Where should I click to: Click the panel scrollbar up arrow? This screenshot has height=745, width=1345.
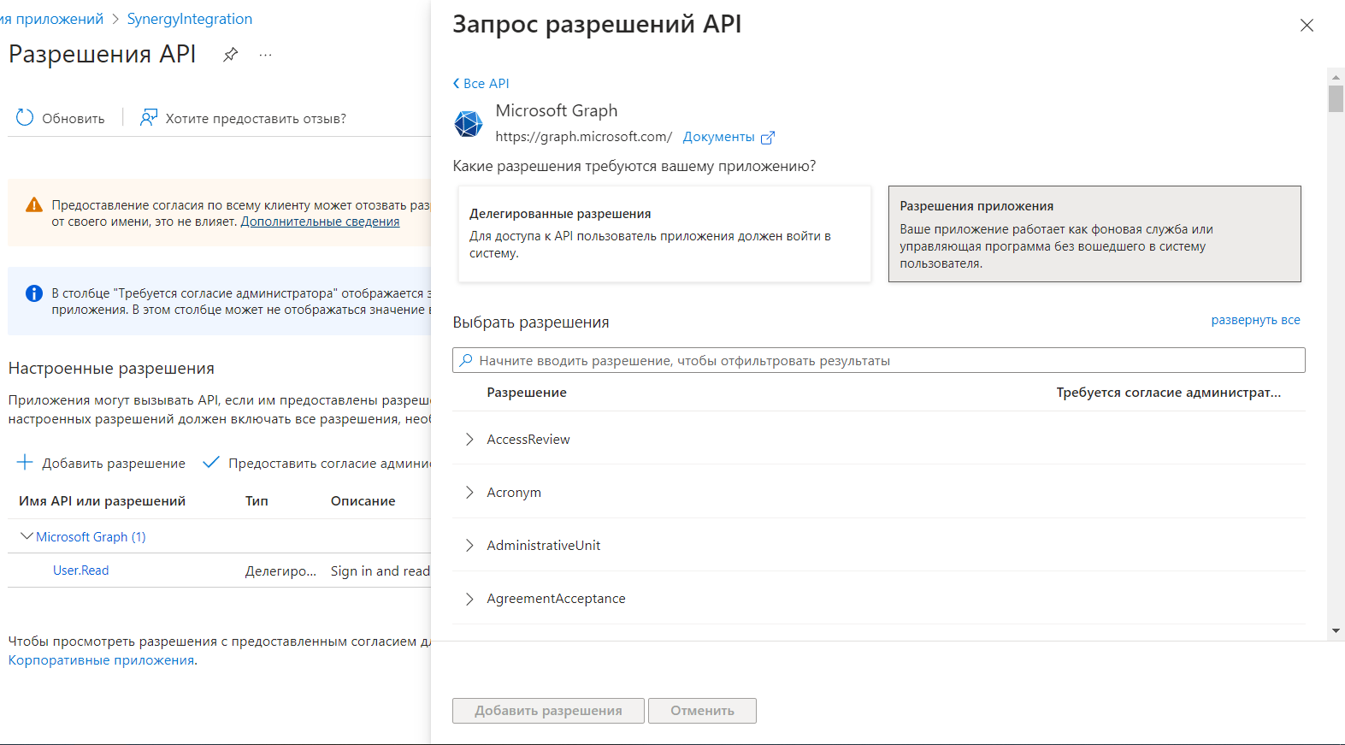click(x=1336, y=77)
